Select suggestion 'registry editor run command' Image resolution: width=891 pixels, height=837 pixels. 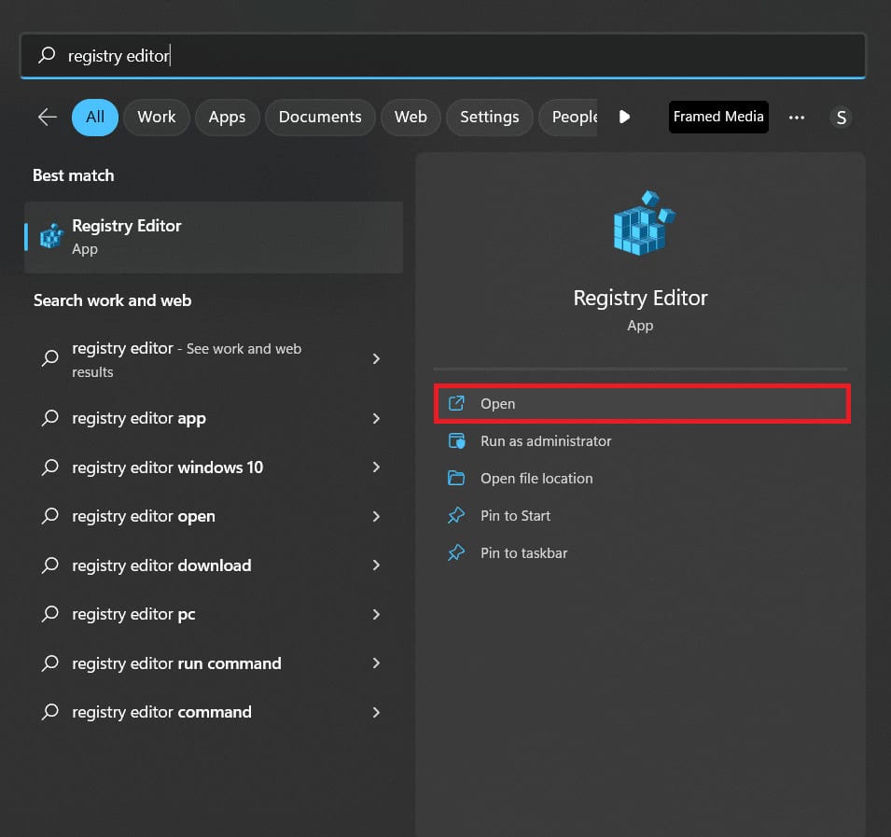click(x=214, y=663)
